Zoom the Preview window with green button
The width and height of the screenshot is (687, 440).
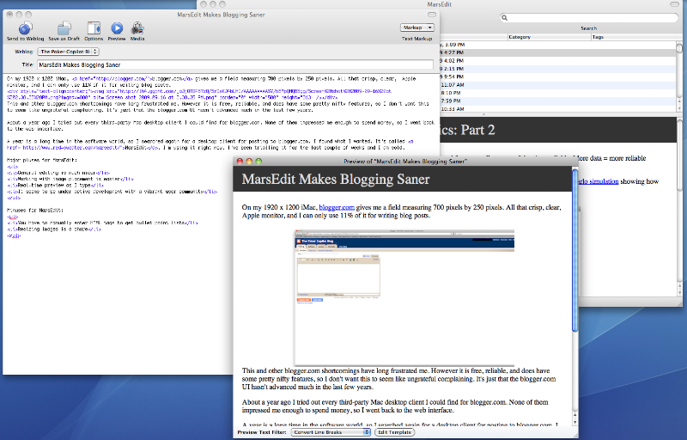click(258, 162)
